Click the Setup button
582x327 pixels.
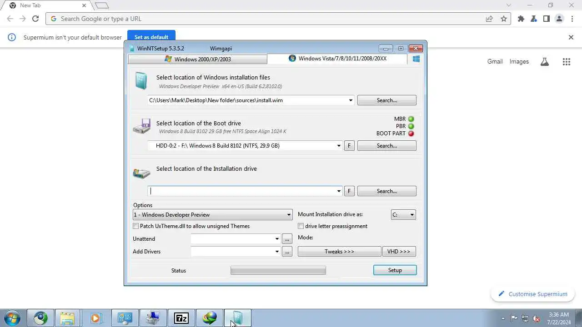pyautogui.click(x=395, y=270)
